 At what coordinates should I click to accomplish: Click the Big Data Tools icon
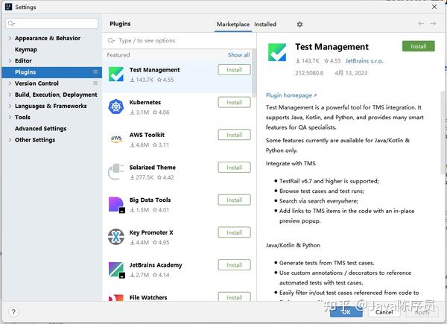(116, 205)
